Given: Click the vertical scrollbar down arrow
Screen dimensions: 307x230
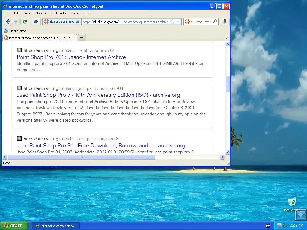Looking at the screenshot, I should tap(228, 152).
